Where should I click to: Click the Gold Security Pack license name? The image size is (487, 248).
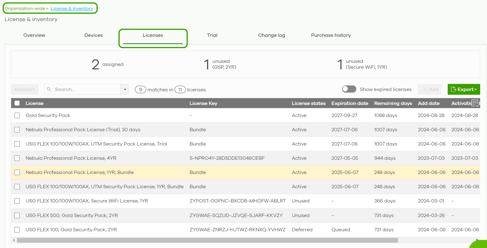(48, 115)
